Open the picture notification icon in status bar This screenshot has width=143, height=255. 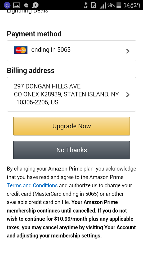tap(17, 5)
